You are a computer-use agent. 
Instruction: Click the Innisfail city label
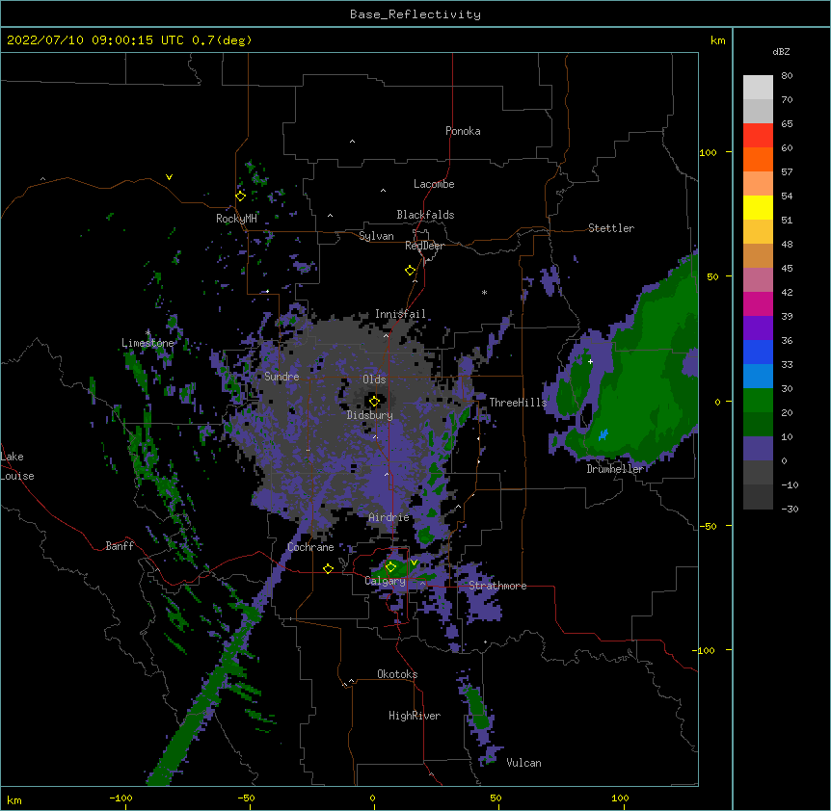(400, 314)
